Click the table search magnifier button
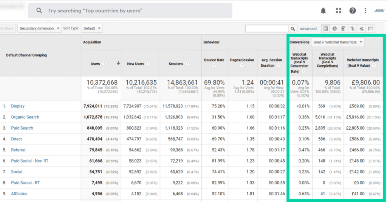The height and width of the screenshot is (202, 387). 293,29
